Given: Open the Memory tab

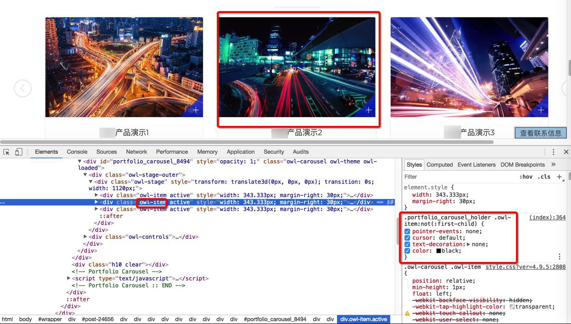Looking at the screenshot, I should coord(207,152).
